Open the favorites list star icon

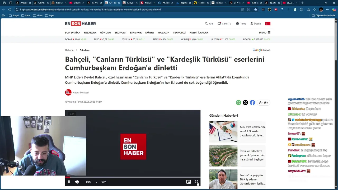pos(315,9)
